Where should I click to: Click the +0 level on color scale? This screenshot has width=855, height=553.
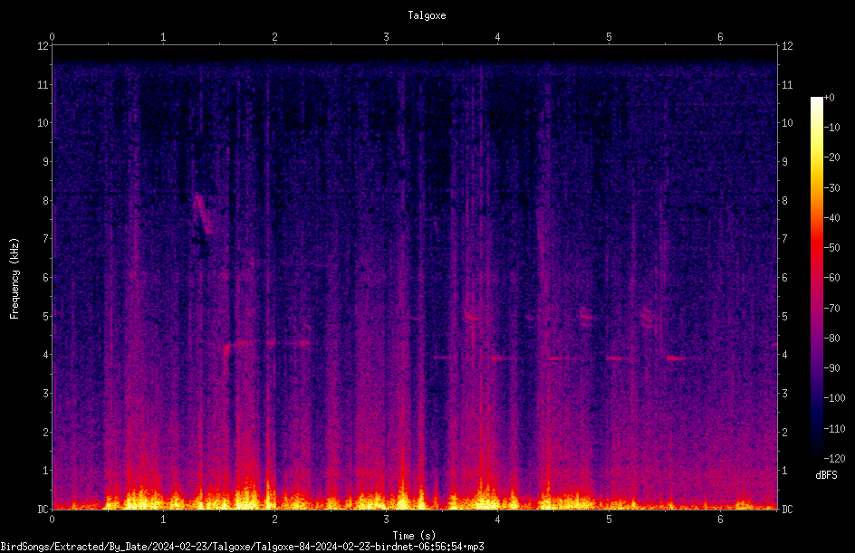point(829,98)
